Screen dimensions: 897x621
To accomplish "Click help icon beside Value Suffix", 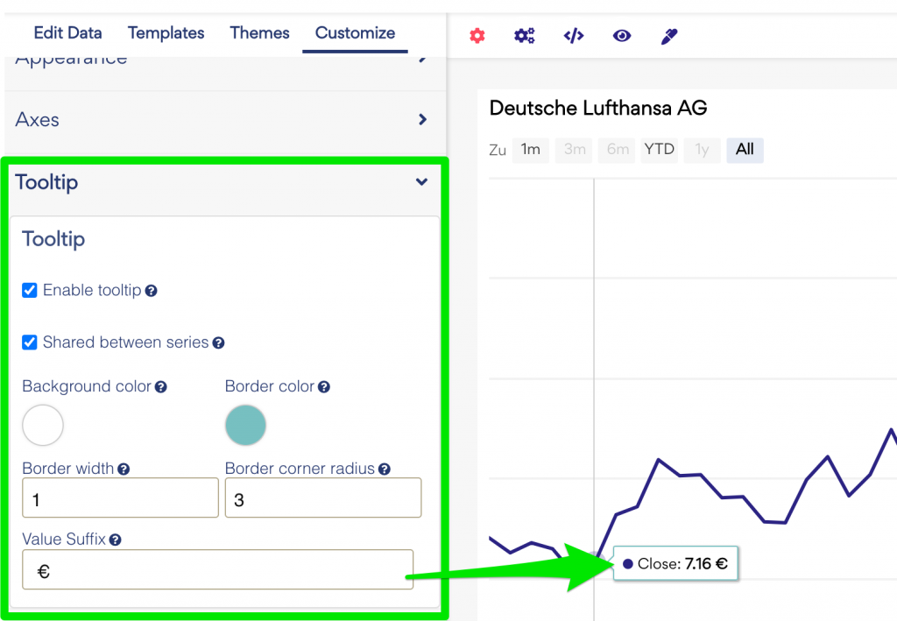I will coord(115,540).
